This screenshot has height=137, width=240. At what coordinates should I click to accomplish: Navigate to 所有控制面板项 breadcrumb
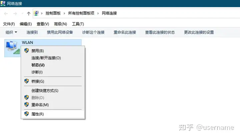[x=81, y=13]
